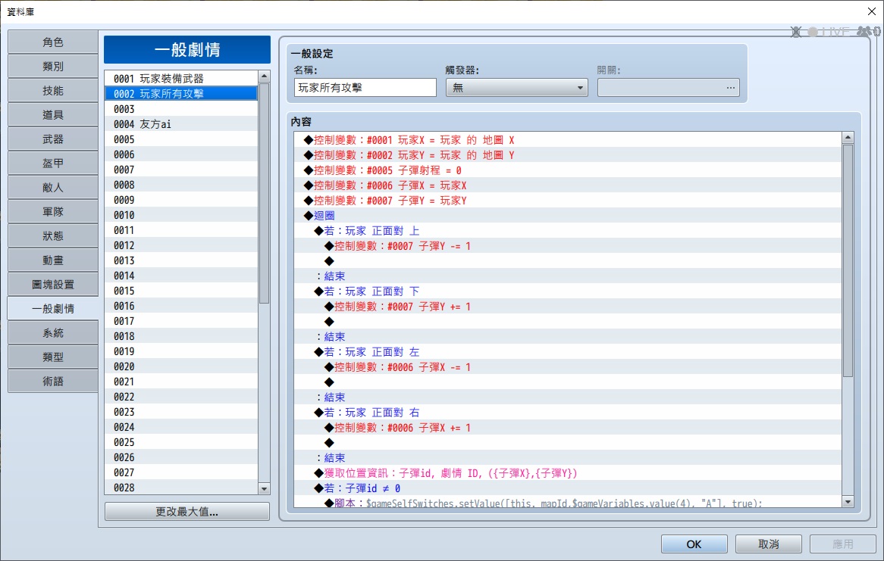884x561 pixels.
Task: Open the 術語 tab
Action: 53,382
